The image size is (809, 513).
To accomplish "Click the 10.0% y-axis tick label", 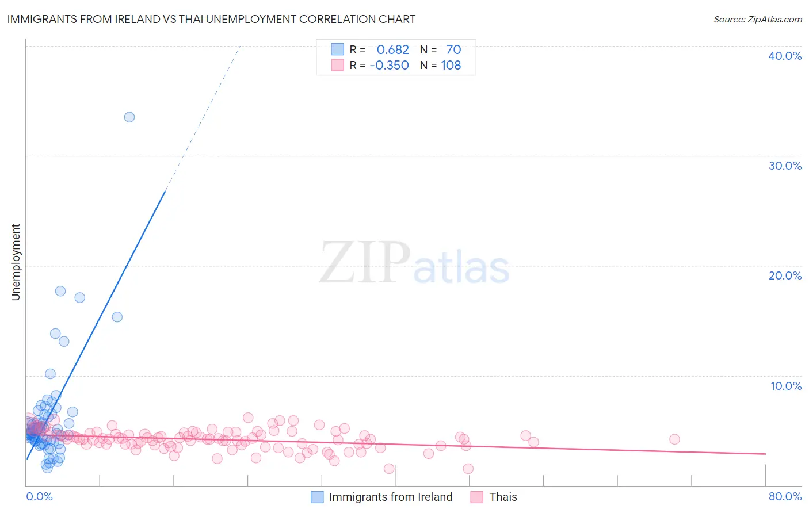I will coord(786,386).
